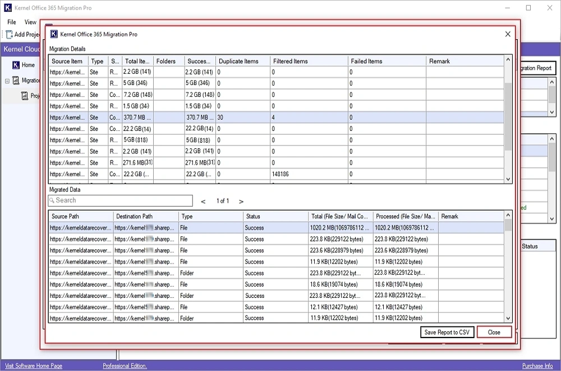Go to previous page of migrated data
The image size is (561, 371).
203,201
